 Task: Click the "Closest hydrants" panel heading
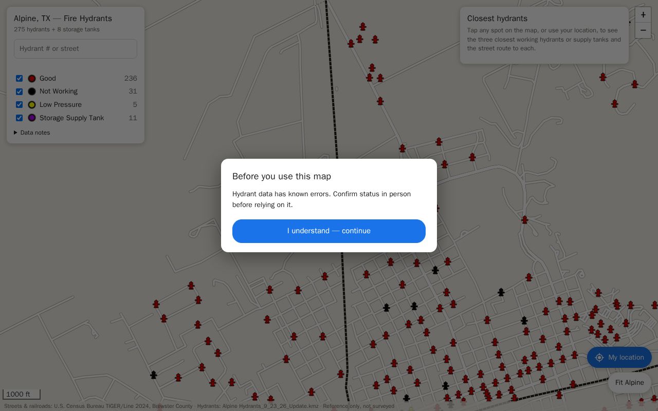pyautogui.click(x=497, y=18)
